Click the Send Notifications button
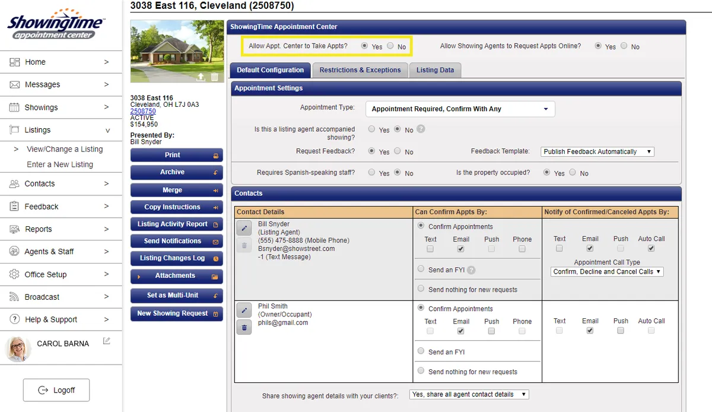 tap(177, 242)
